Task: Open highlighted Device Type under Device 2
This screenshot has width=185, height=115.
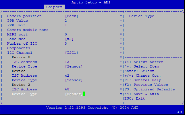Action: [74, 94]
